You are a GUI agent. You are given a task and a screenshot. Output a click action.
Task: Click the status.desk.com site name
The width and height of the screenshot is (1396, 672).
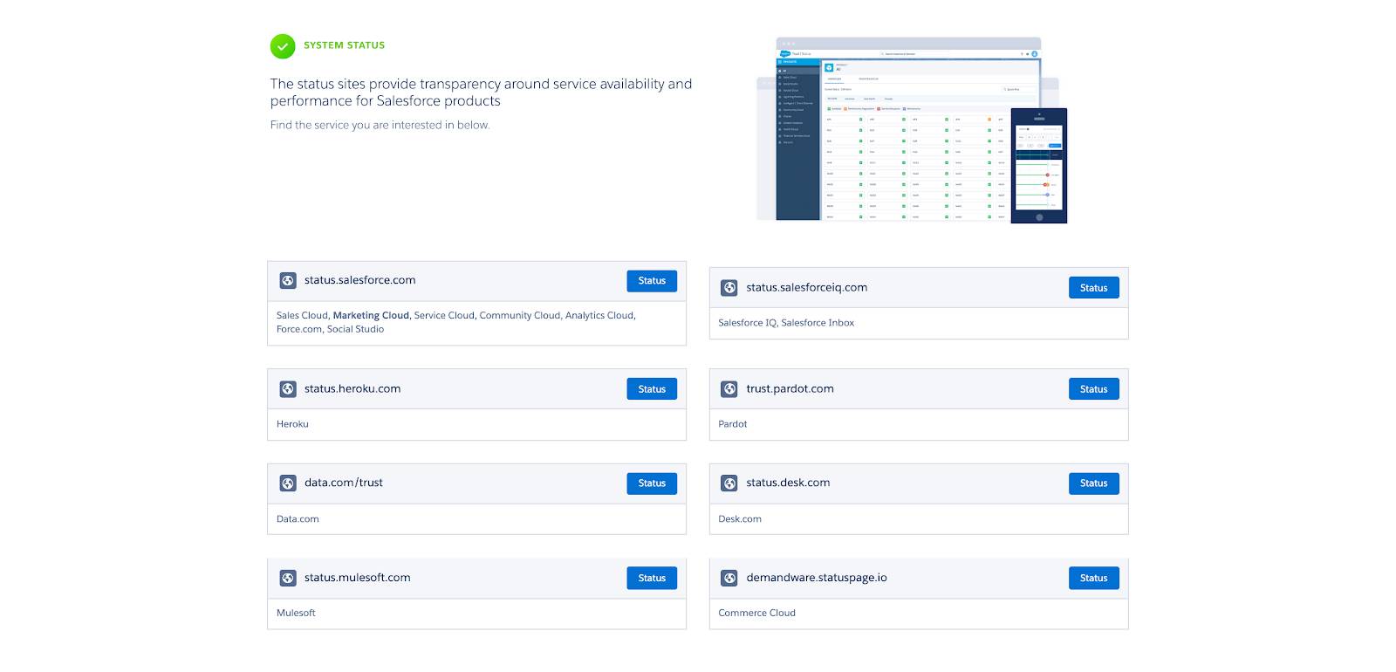click(788, 483)
